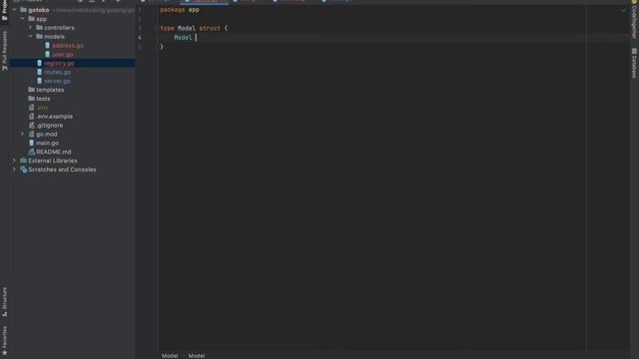Click the server.go file icon
The width and height of the screenshot is (639, 359).
[x=40, y=81]
